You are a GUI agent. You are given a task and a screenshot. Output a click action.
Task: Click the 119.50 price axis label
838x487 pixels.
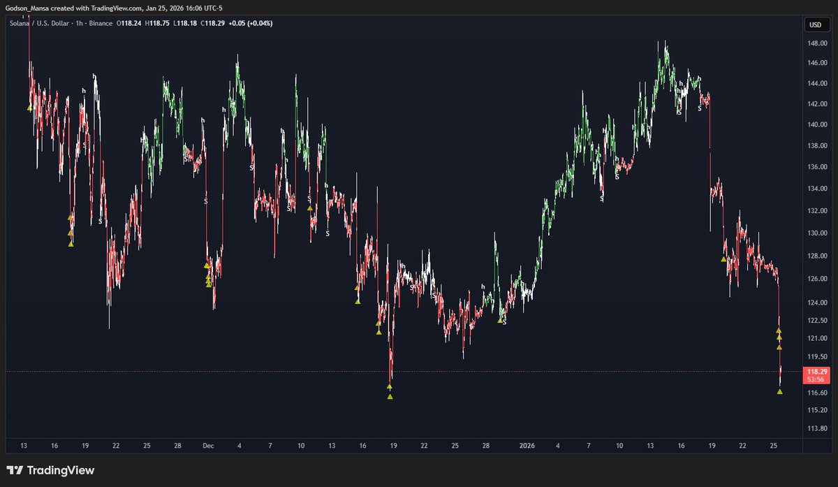[817, 356]
